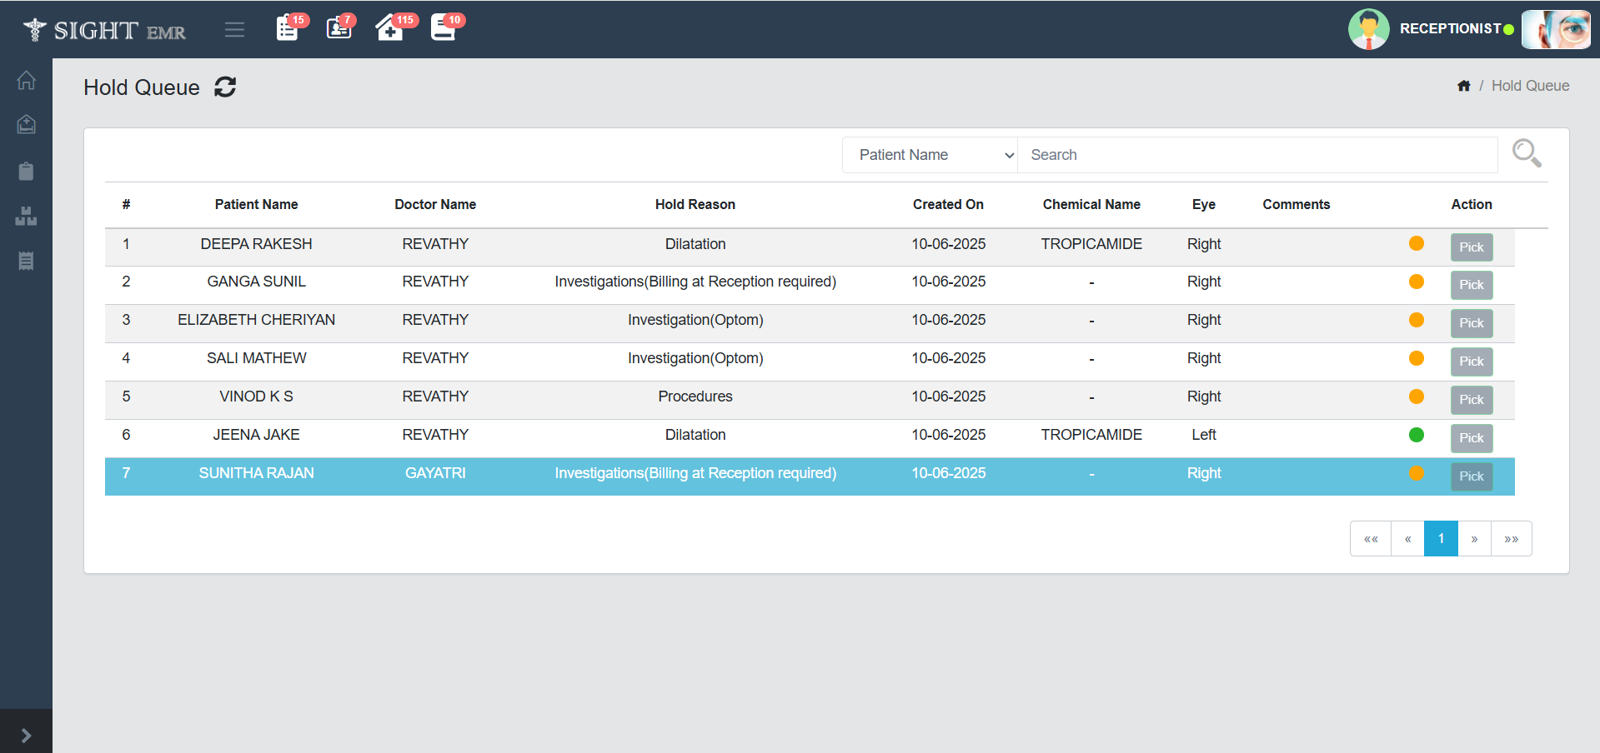Toggle the hamburger menu in top bar
The height and width of the screenshot is (753, 1600).
(x=234, y=30)
